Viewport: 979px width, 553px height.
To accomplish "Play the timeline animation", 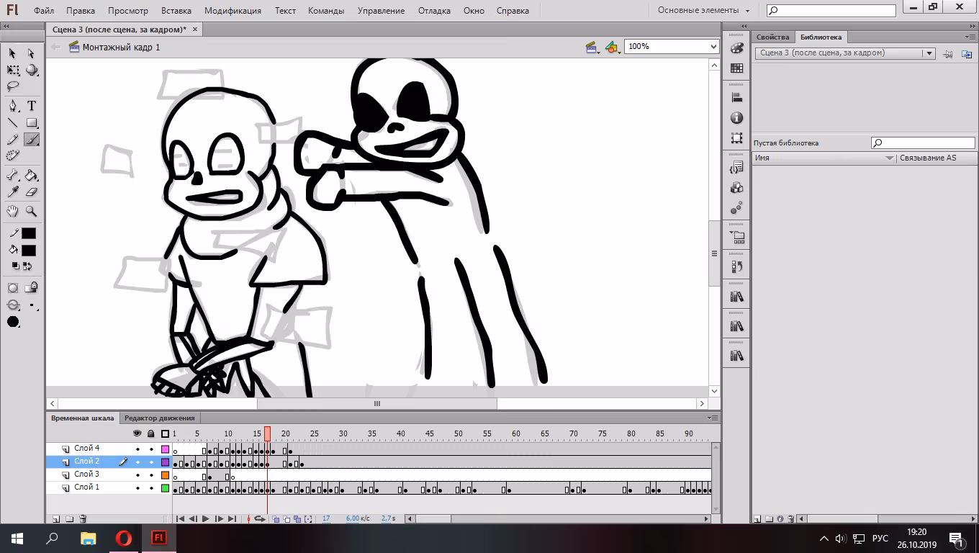I will click(206, 518).
